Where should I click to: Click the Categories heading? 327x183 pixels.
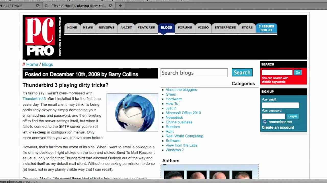point(243,84)
